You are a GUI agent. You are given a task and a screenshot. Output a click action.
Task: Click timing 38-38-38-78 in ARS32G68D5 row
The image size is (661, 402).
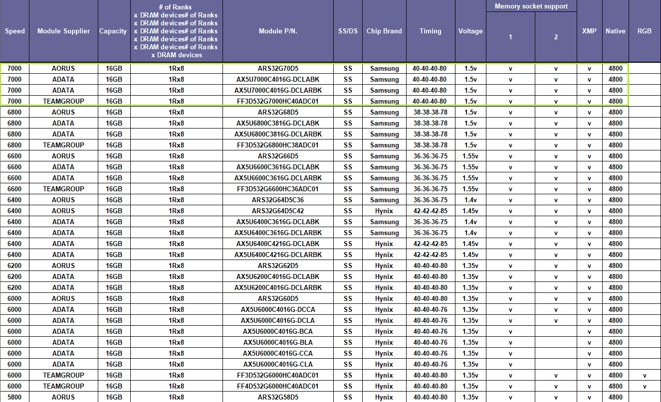tap(431, 112)
